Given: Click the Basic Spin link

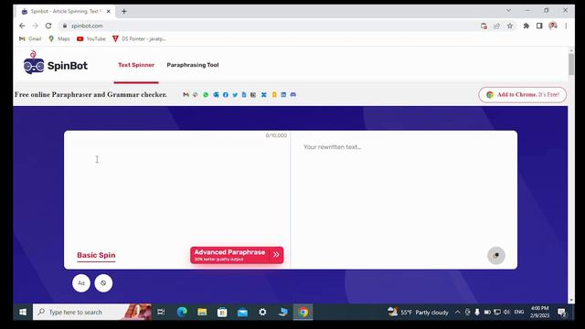Looking at the screenshot, I should [96, 255].
